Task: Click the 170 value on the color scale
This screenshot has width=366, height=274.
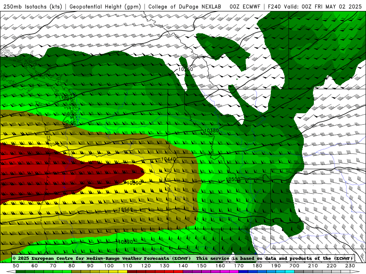Action: point(239,266)
